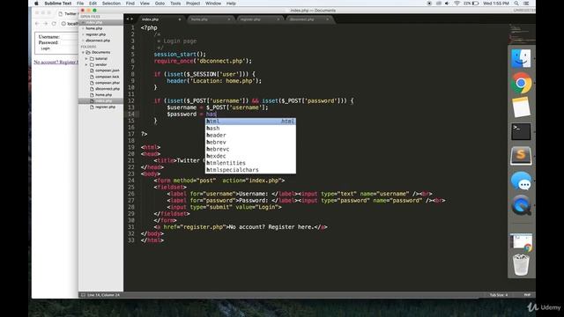
Task: Choose 'htmlspecialchars' from the autocomplete list
Action: [250, 170]
